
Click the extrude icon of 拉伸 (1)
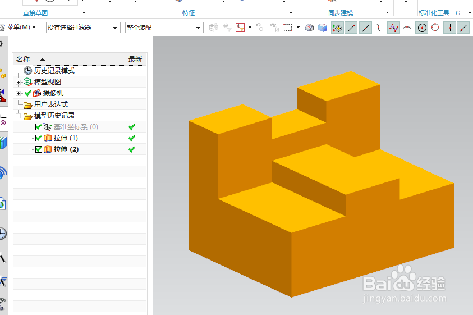[x=48, y=138]
